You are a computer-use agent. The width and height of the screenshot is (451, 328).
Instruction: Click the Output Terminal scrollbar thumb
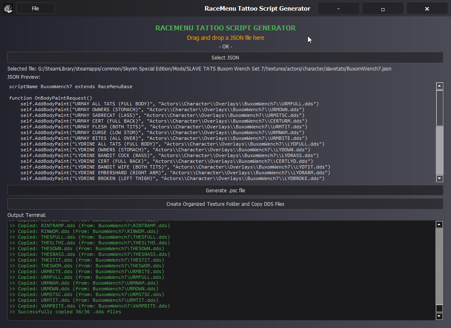click(439, 308)
